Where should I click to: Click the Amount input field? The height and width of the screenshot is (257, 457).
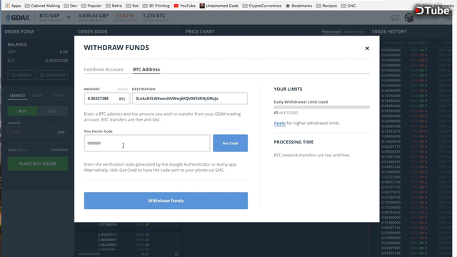click(x=107, y=99)
